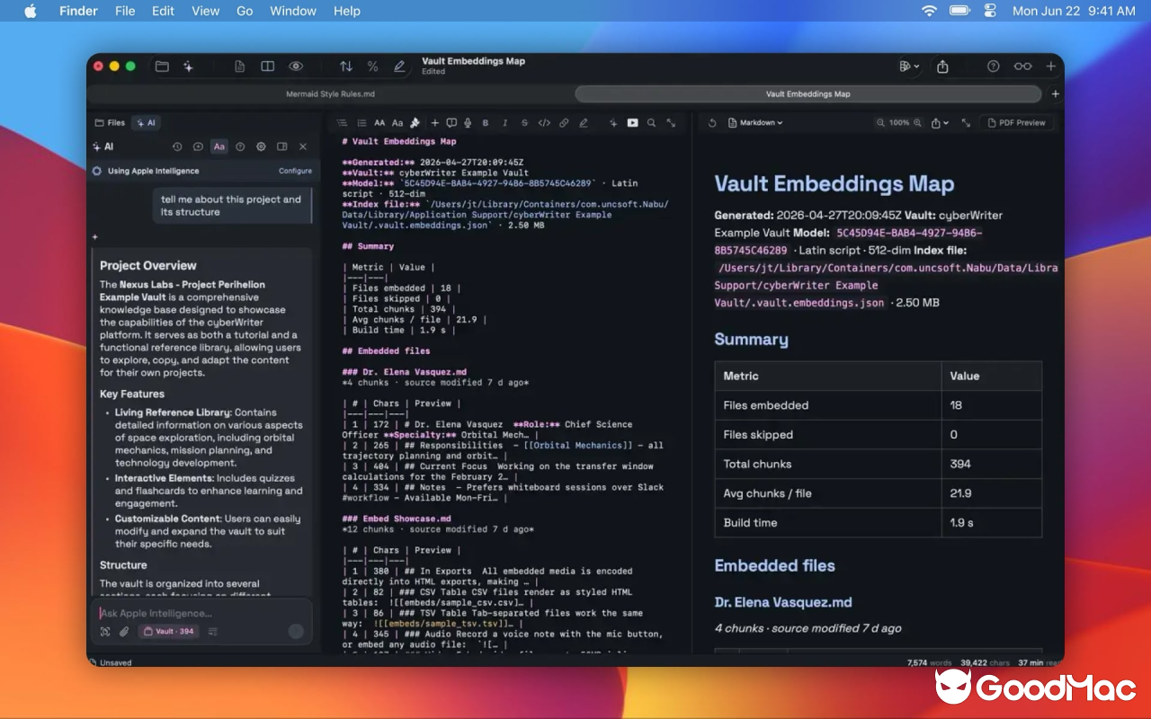Click the insert plus icon in editor toolbar
Image resolution: width=1151 pixels, height=719 pixels.
tap(435, 123)
